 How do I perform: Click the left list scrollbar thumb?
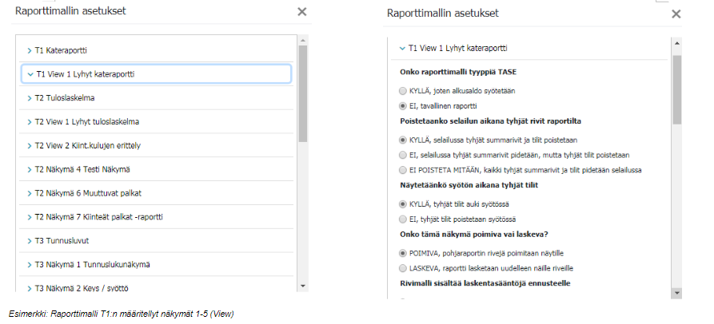303,93
